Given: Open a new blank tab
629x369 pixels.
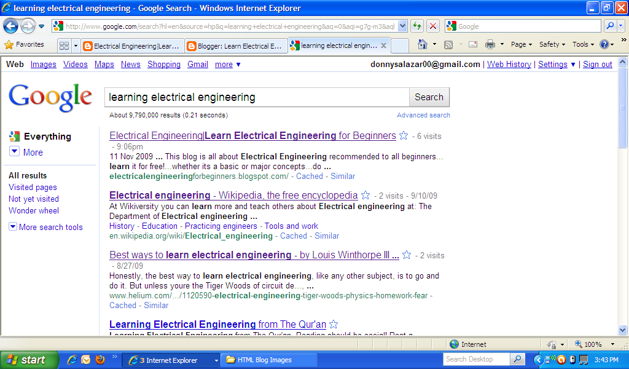Looking at the screenshot, I should pyautogui.click(x=399, y=46).
